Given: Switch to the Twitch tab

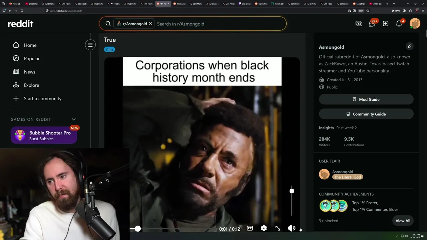Looking at the screenshot, I should (x=277, y=4).
